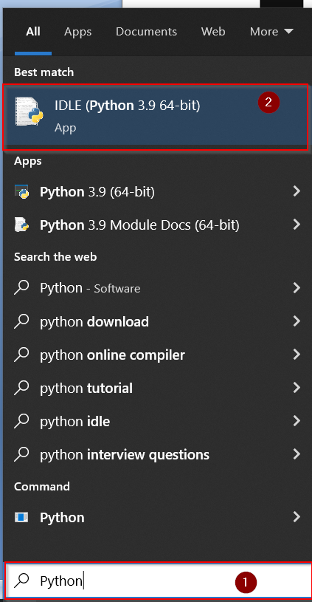Expand Python 3.9 Module Docs chevron

296,225
